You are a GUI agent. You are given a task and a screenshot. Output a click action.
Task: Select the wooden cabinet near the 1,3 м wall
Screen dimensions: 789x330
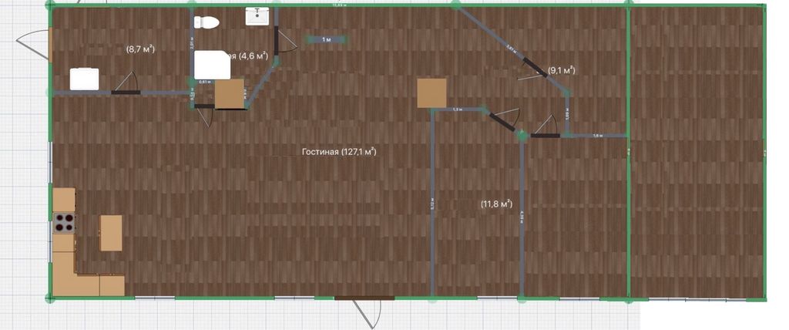click(x=431, y=93)
